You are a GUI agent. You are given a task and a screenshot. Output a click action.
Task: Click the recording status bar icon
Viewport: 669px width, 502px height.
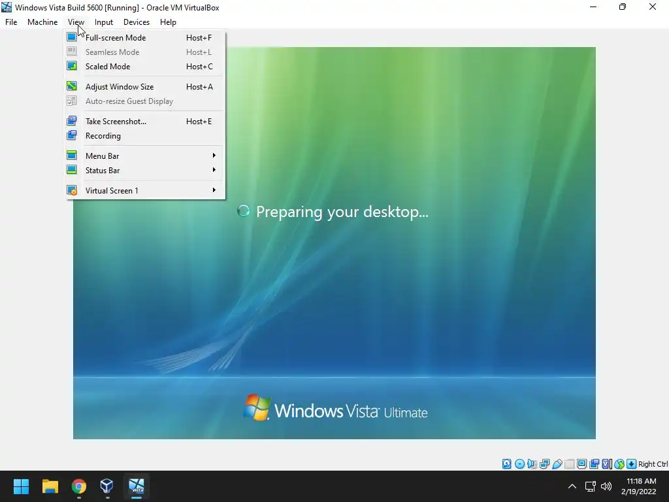[x=594, y=463]
